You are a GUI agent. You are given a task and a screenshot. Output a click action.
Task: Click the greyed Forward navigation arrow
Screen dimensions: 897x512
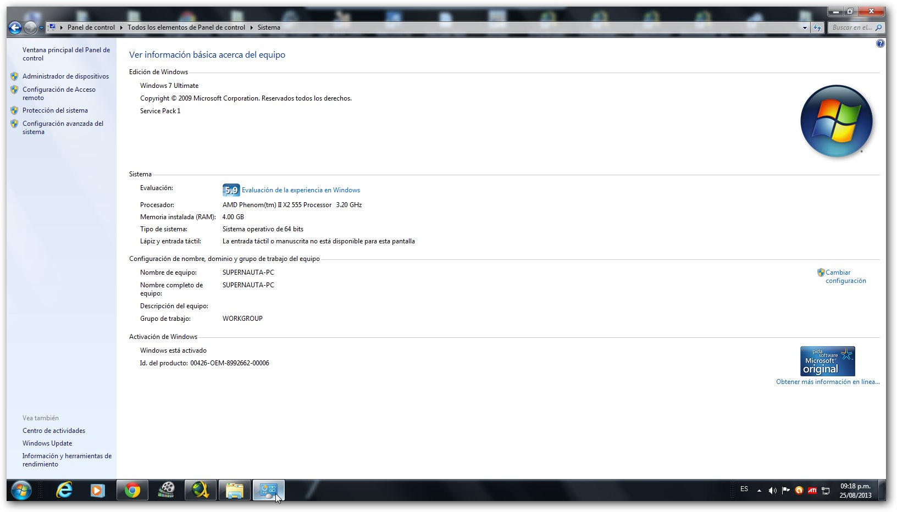tap(31, 27)
